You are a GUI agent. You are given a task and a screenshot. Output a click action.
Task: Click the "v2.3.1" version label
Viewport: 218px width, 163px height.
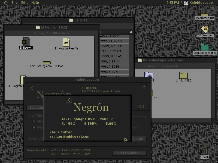142,106
